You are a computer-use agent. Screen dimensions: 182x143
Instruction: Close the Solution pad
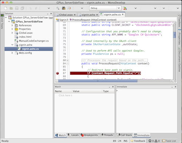click(51, 13)
